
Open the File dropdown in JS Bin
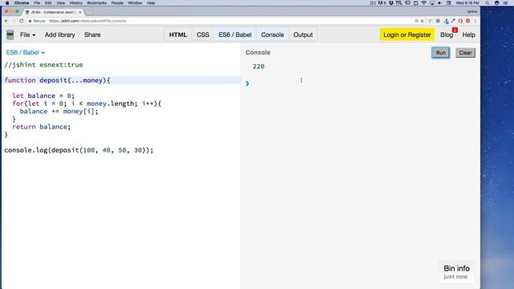27,35
